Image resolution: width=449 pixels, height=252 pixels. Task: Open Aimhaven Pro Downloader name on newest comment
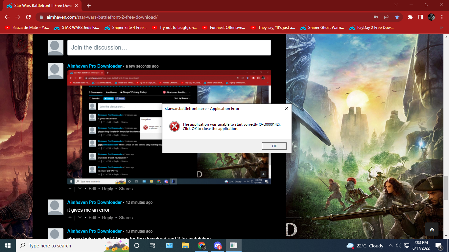tap(95, 66)
